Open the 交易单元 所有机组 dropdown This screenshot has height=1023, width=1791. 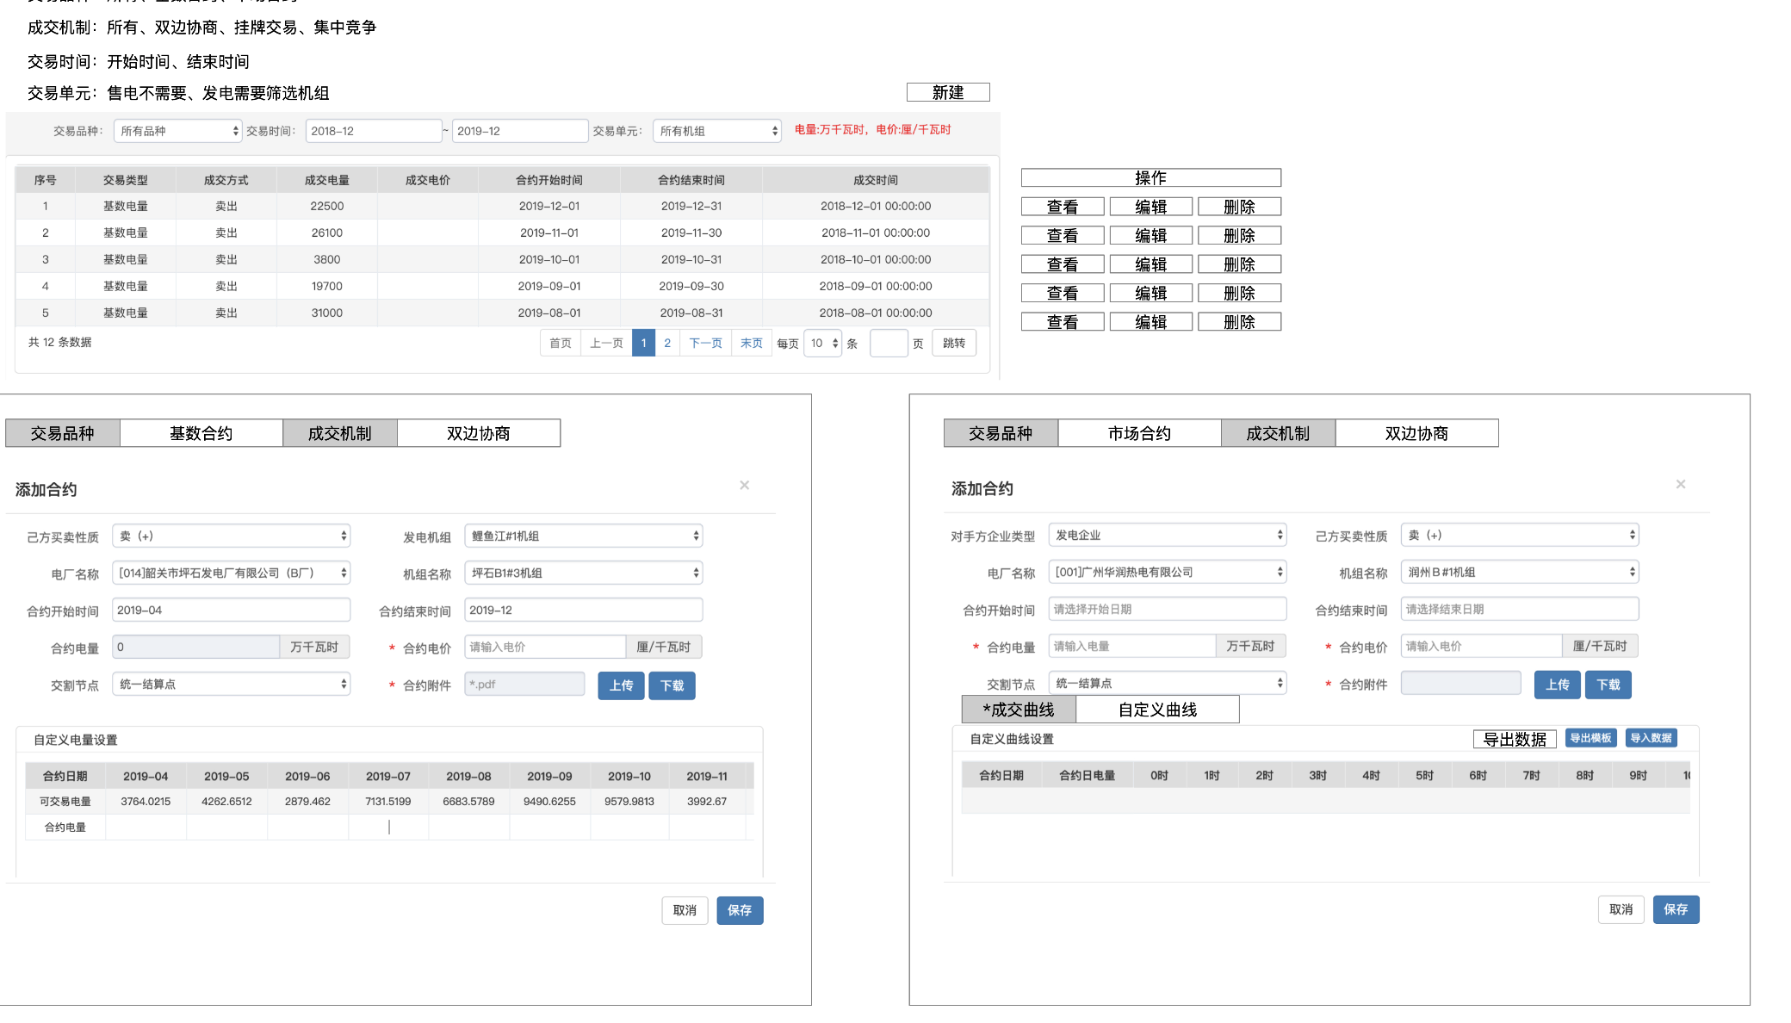pyautogui.click(x=717, y=131)
